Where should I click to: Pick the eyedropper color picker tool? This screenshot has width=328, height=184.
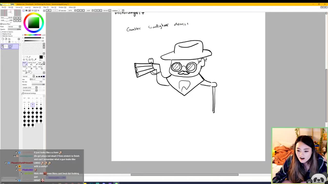click(x=35, y=60)
